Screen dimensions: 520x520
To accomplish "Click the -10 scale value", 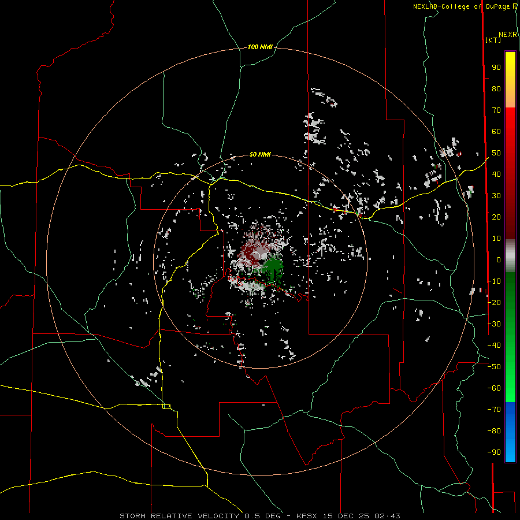I will [494, 281].
